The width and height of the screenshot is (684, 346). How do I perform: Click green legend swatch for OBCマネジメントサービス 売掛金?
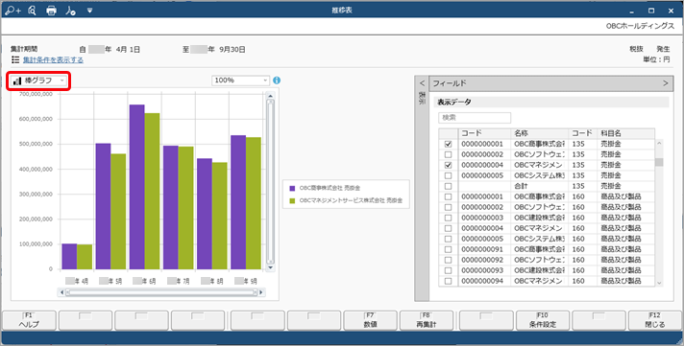(x=292, y=201)
